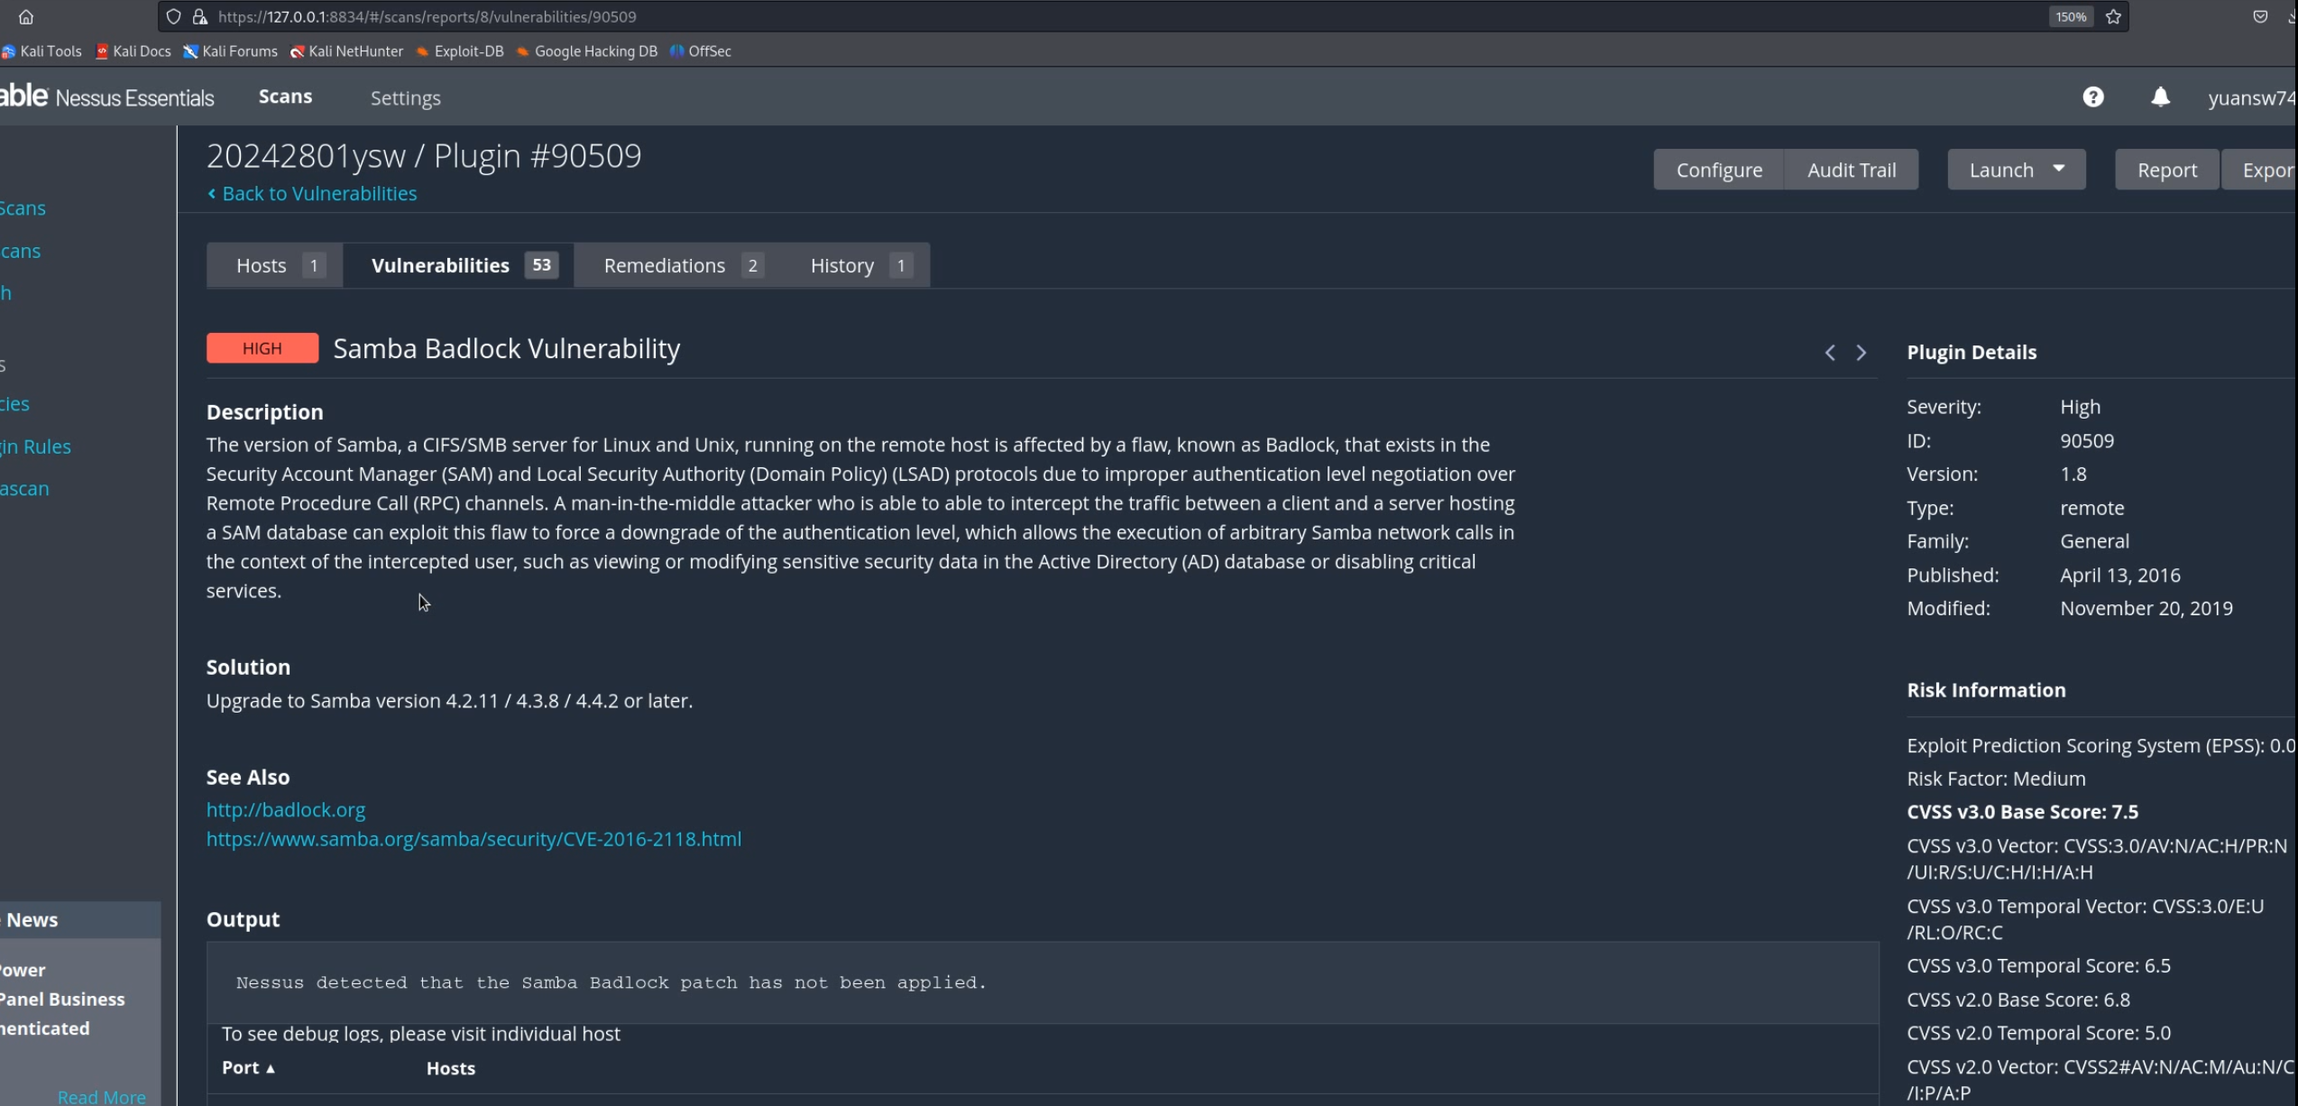The height and width of the screenshot is (1106, 2298).
Task: Click the help question mark icon
Action: [2092, 97]
